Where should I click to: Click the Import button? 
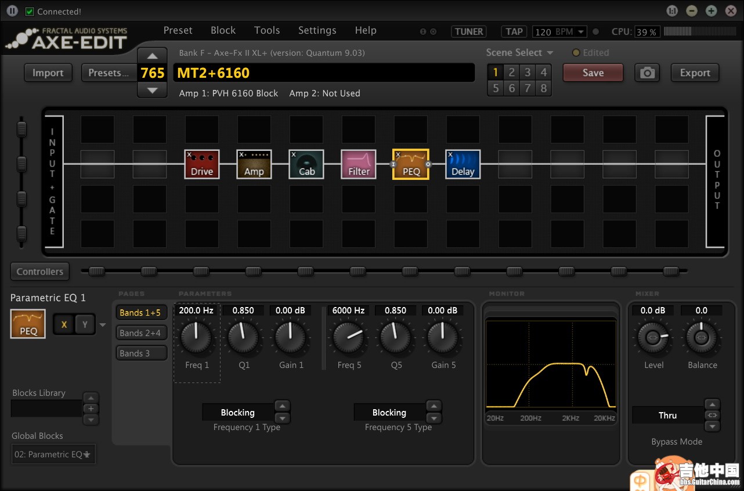click(x=48, y=73)
